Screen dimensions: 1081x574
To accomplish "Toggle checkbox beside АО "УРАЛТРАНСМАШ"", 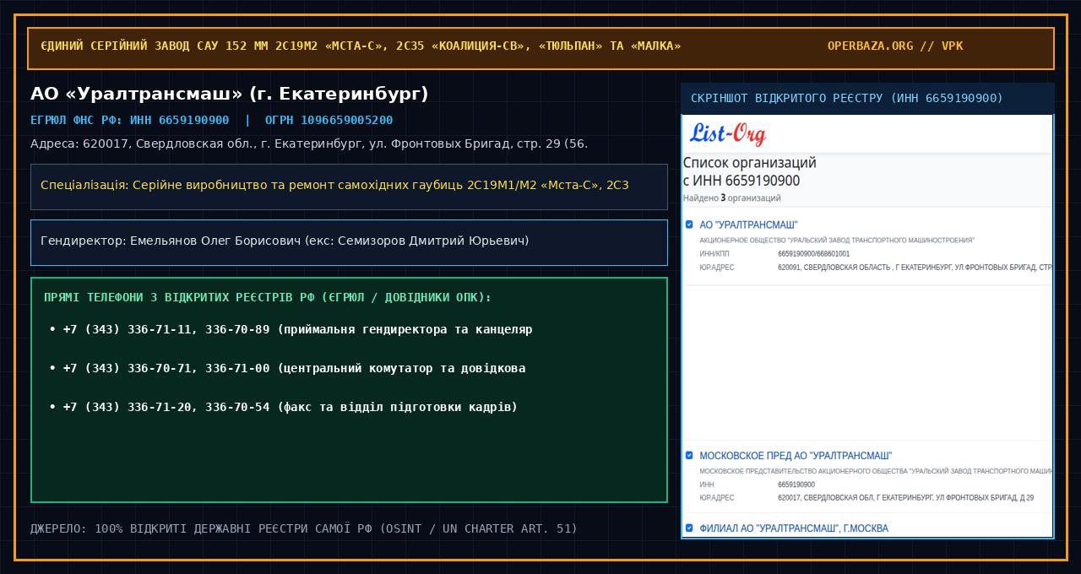I will coord(689,225).
